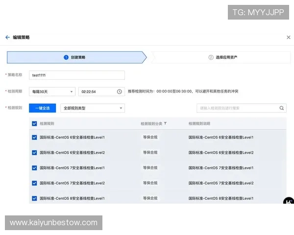Screen dimensions: 294x235
Task: Click the policy name field with test1111
Action: [77, 75]
